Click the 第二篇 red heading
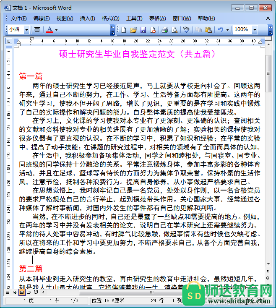The image size is (276, 308). coord(31,269)
